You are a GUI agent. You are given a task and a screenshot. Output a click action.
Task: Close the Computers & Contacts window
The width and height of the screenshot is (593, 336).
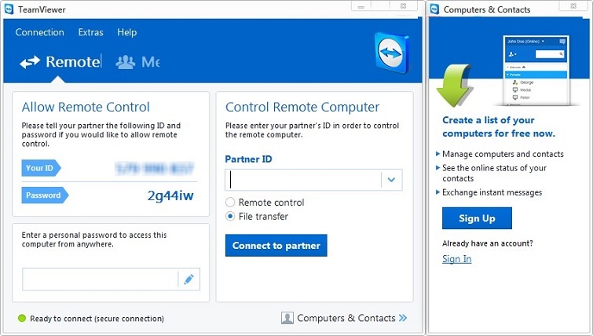click(x=573, y=6)
